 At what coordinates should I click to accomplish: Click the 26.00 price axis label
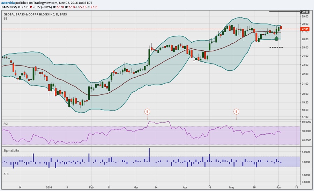click(x=305, y=39)
